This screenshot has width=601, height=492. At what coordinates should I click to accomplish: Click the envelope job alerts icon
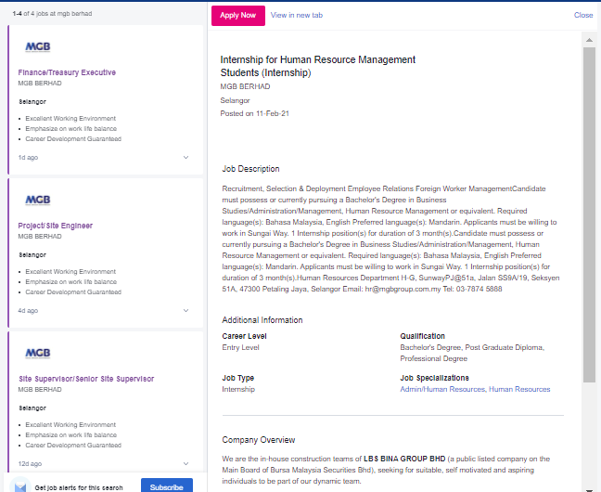19,486
